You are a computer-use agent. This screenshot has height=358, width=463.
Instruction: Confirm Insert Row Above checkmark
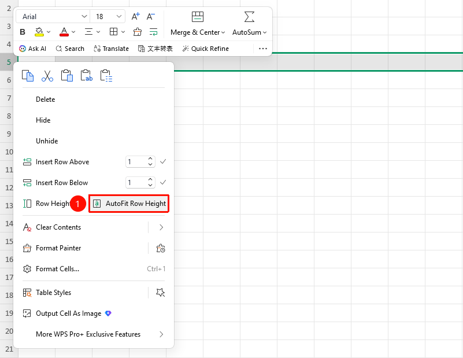coord(163,161)
